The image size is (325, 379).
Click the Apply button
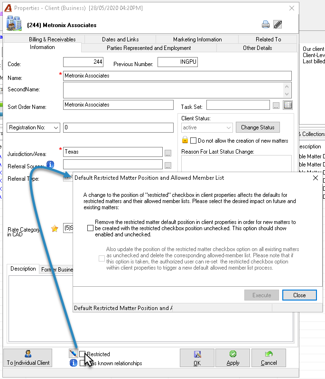click(232, 358)
